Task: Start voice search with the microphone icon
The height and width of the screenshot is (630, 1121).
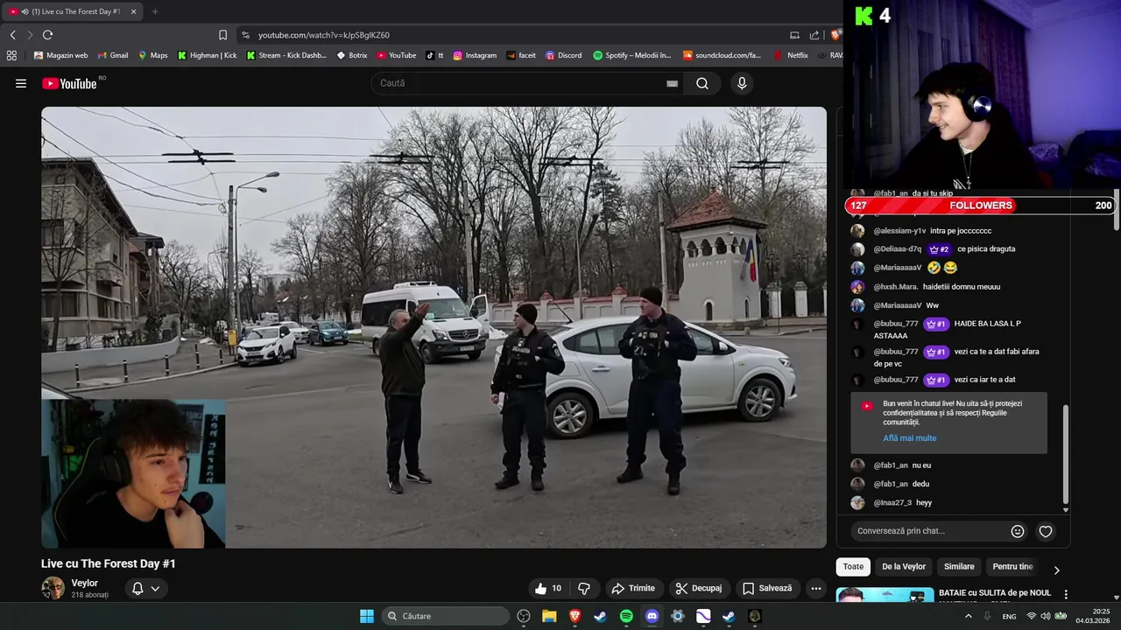Action: 742,83
